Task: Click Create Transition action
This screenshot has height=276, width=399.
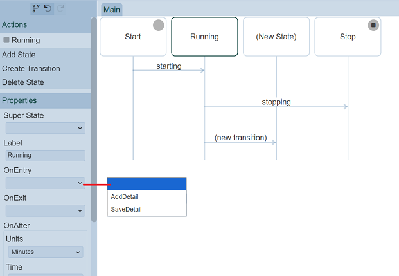Action: coord(31,69)
